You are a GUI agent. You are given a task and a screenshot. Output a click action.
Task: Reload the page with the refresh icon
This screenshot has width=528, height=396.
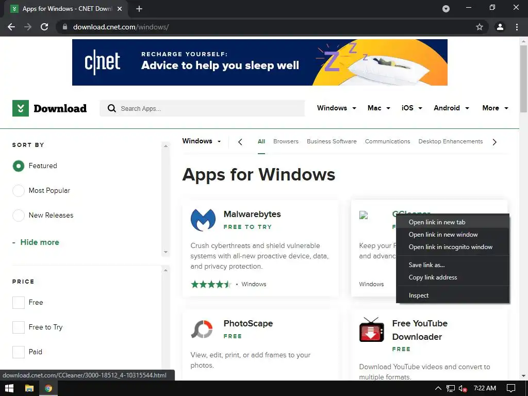coord(44,27)
